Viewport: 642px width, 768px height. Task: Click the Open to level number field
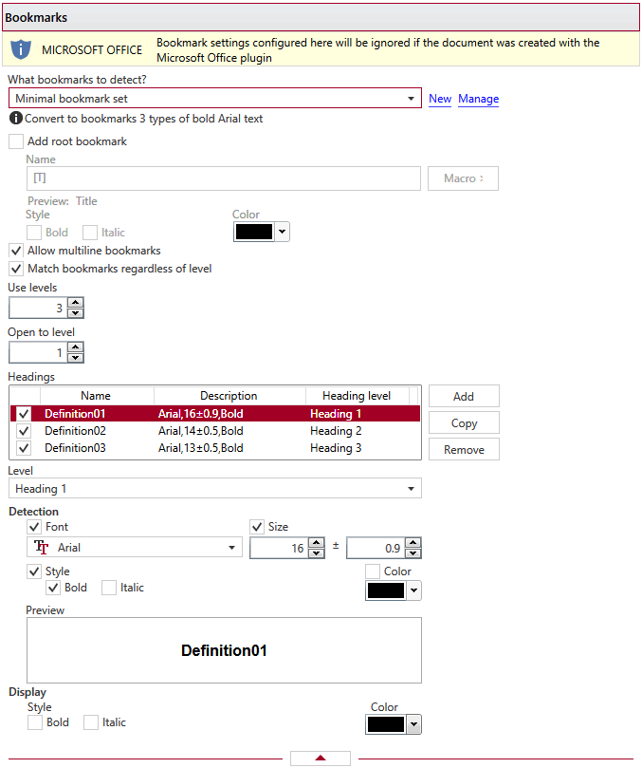(39, 352)
